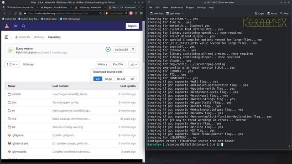292x164 pixels.
Task: Open the doc folder
Action: point(14,102)
